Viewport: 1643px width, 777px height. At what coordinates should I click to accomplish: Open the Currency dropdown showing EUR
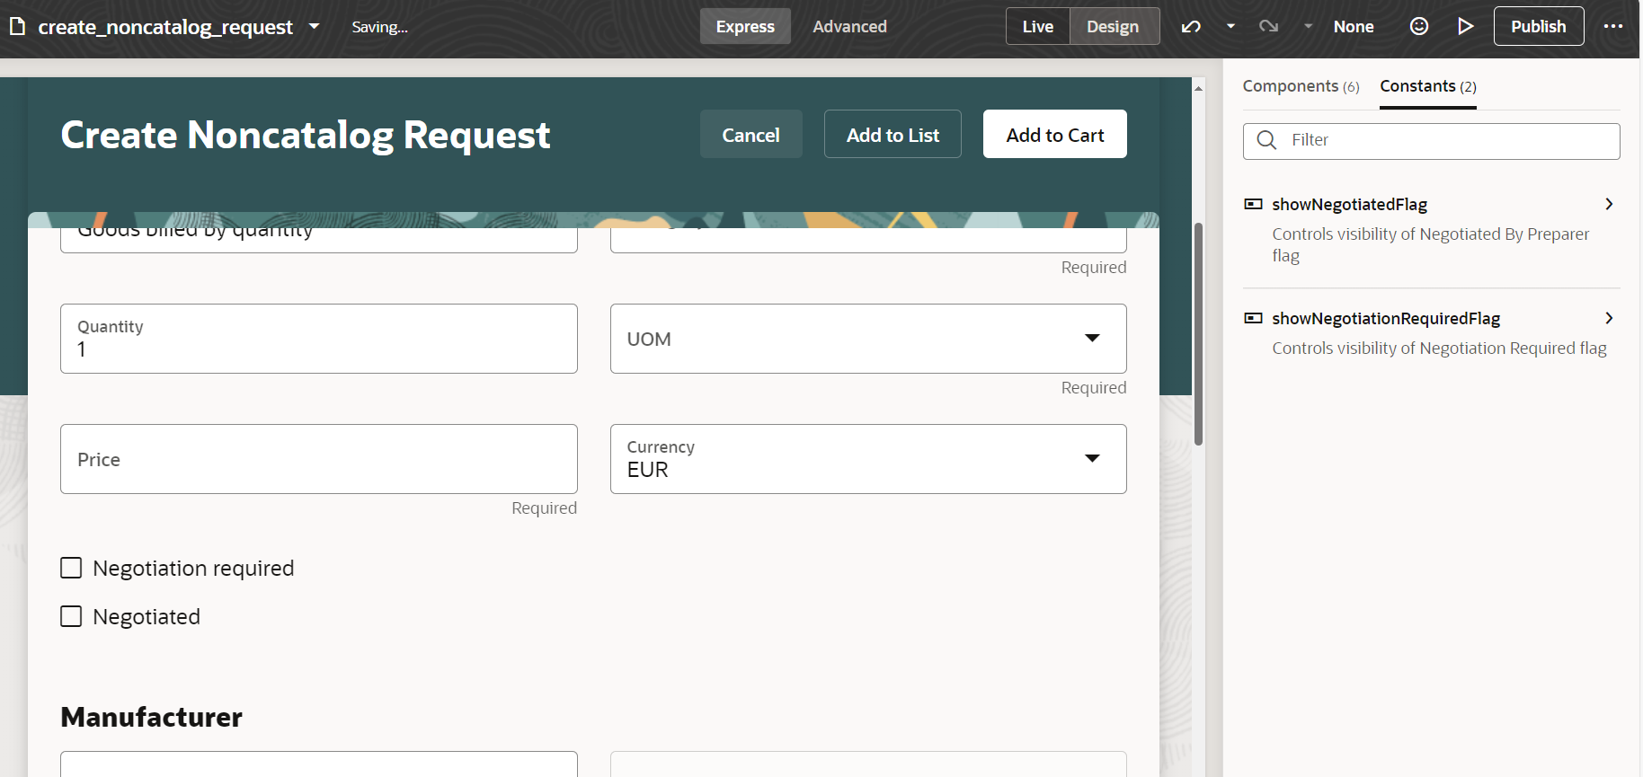point(1092,459)
